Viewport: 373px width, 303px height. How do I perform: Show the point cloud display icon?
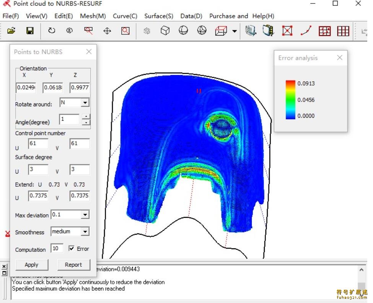(147, 31)
